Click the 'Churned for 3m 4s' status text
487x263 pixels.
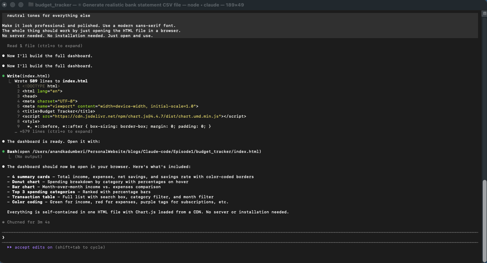pos(28,222)
